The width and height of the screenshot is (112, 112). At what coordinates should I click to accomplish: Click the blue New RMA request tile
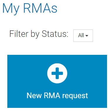(x=57, y=81)
